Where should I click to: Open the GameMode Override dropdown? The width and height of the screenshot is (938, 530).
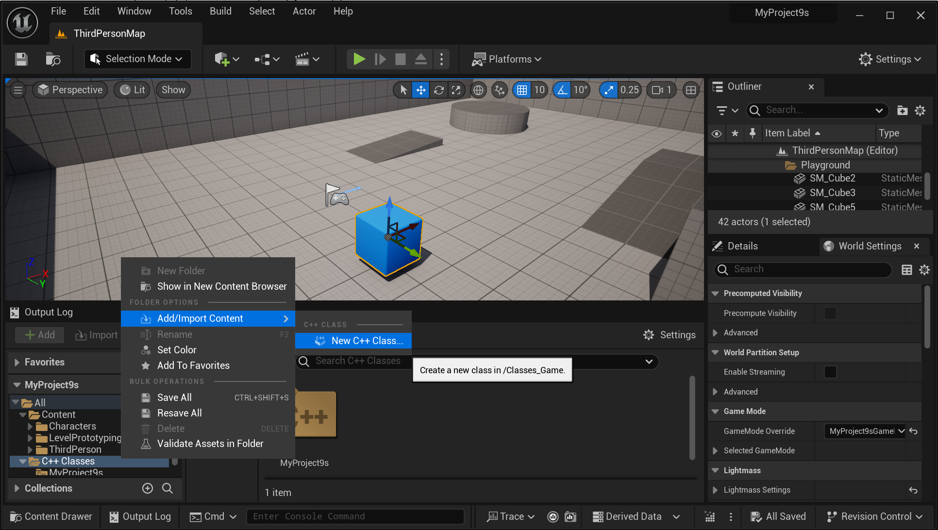point(864,431)
